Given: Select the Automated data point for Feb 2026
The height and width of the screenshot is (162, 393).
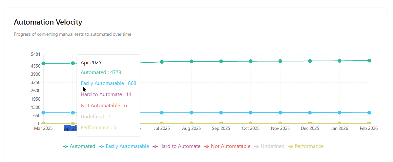Looking at the screenshot, I should point(369,61).
